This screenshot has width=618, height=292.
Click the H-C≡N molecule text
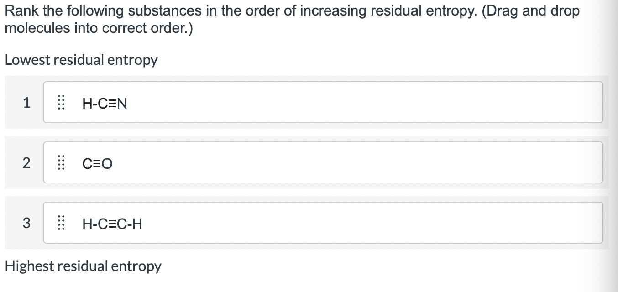point(105,103)
